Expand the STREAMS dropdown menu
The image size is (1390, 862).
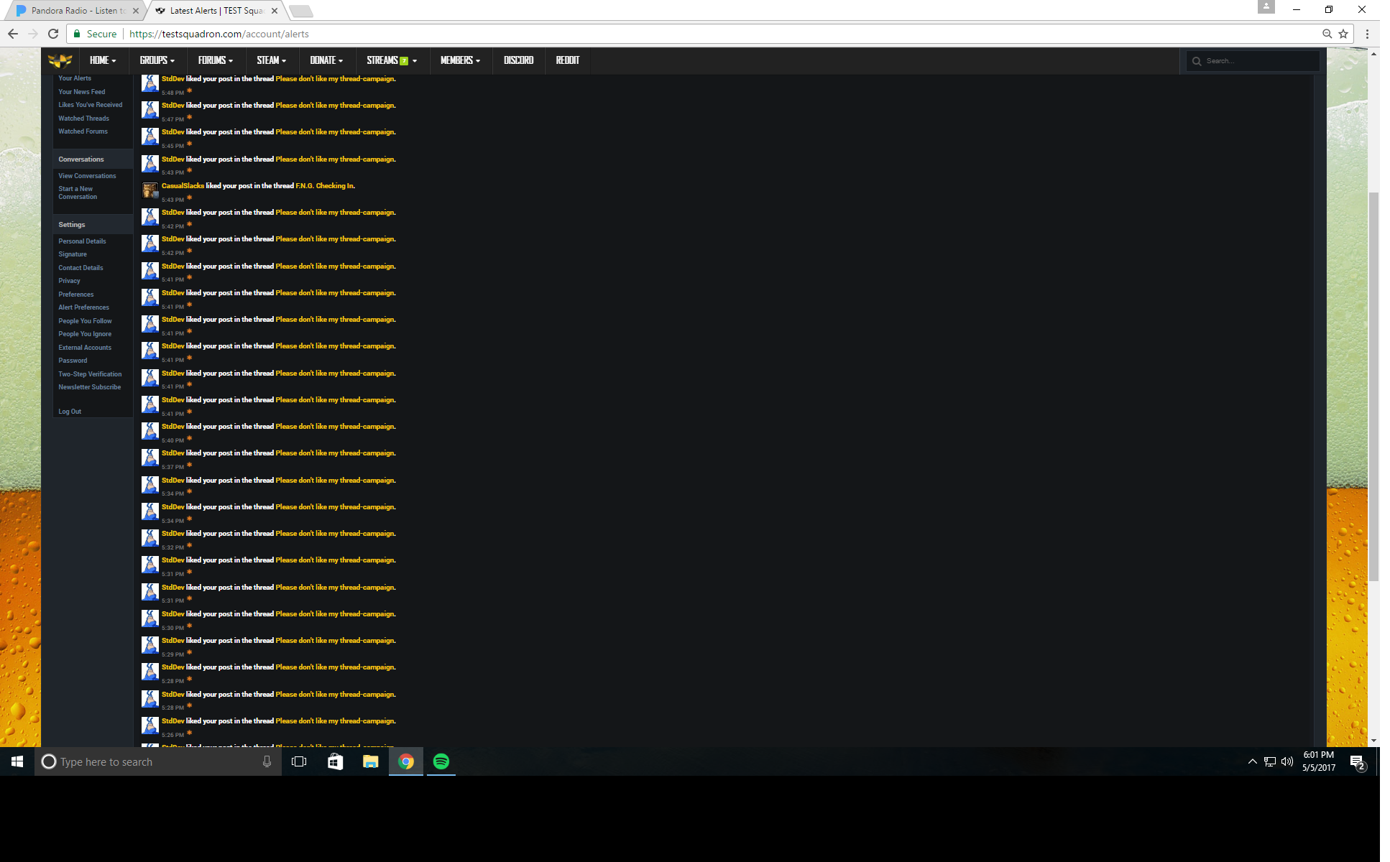pos(391,60)
